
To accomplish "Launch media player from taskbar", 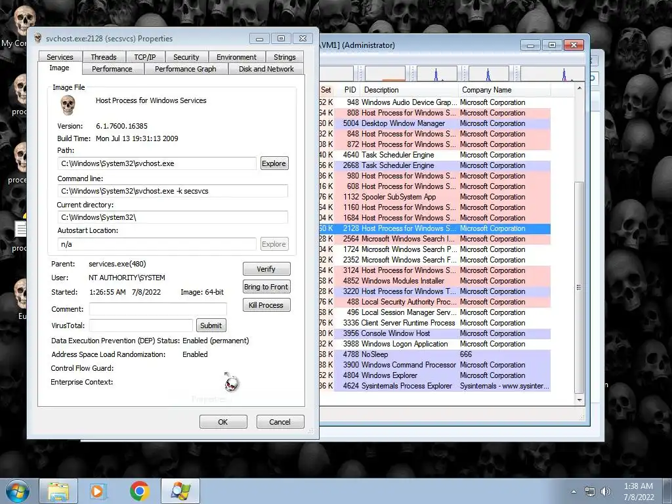I will [x=98, y=491].
